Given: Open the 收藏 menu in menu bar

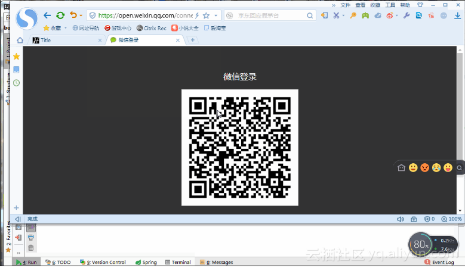Looking at the screenshot, I should [x=375, y=5].
